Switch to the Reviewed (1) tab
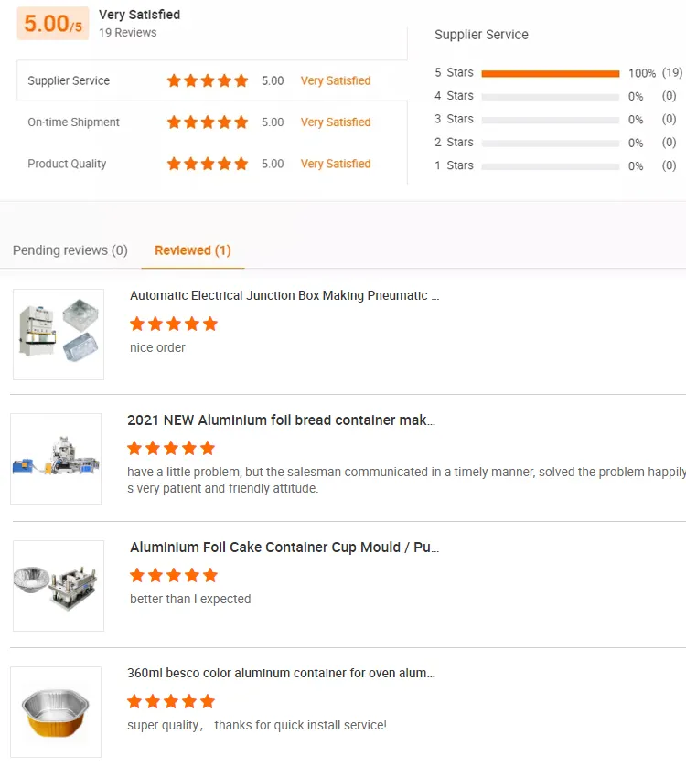Image resolution: width=686 pixels, height=766 pixels. coord(193,250)
